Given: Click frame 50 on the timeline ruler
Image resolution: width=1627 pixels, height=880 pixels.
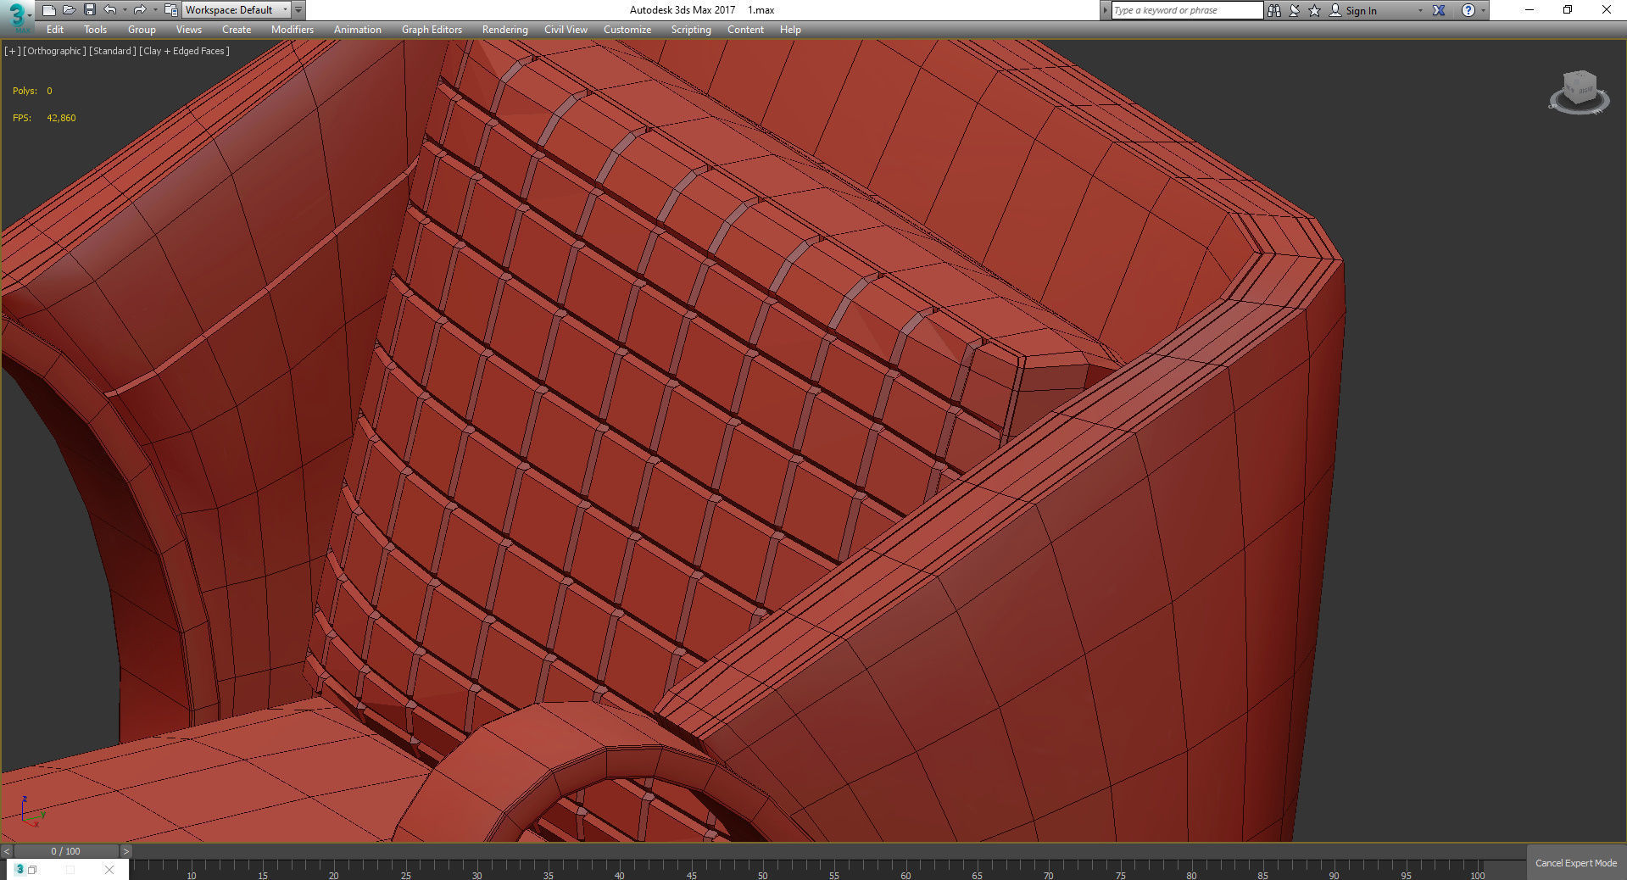Looking at the screenshot, I should (763, 875).
